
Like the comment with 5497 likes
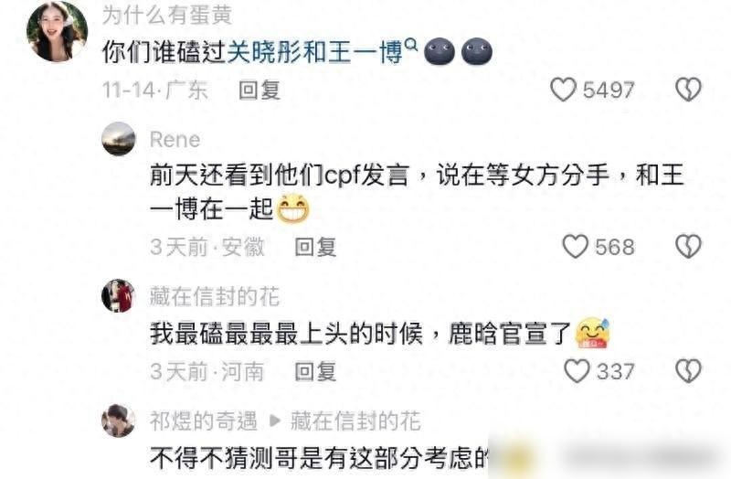click(563, 89)
